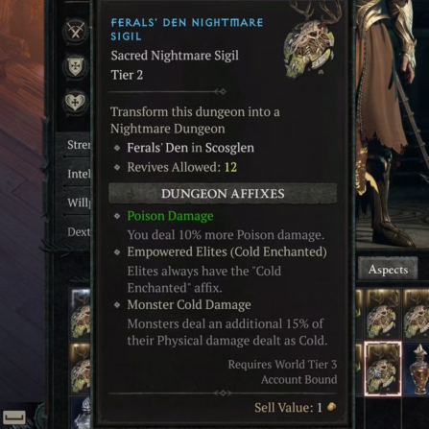The width and height of the screenshot is (429, 429).
Task: Click the Intelligence stat row
Action: pos(77,174)
